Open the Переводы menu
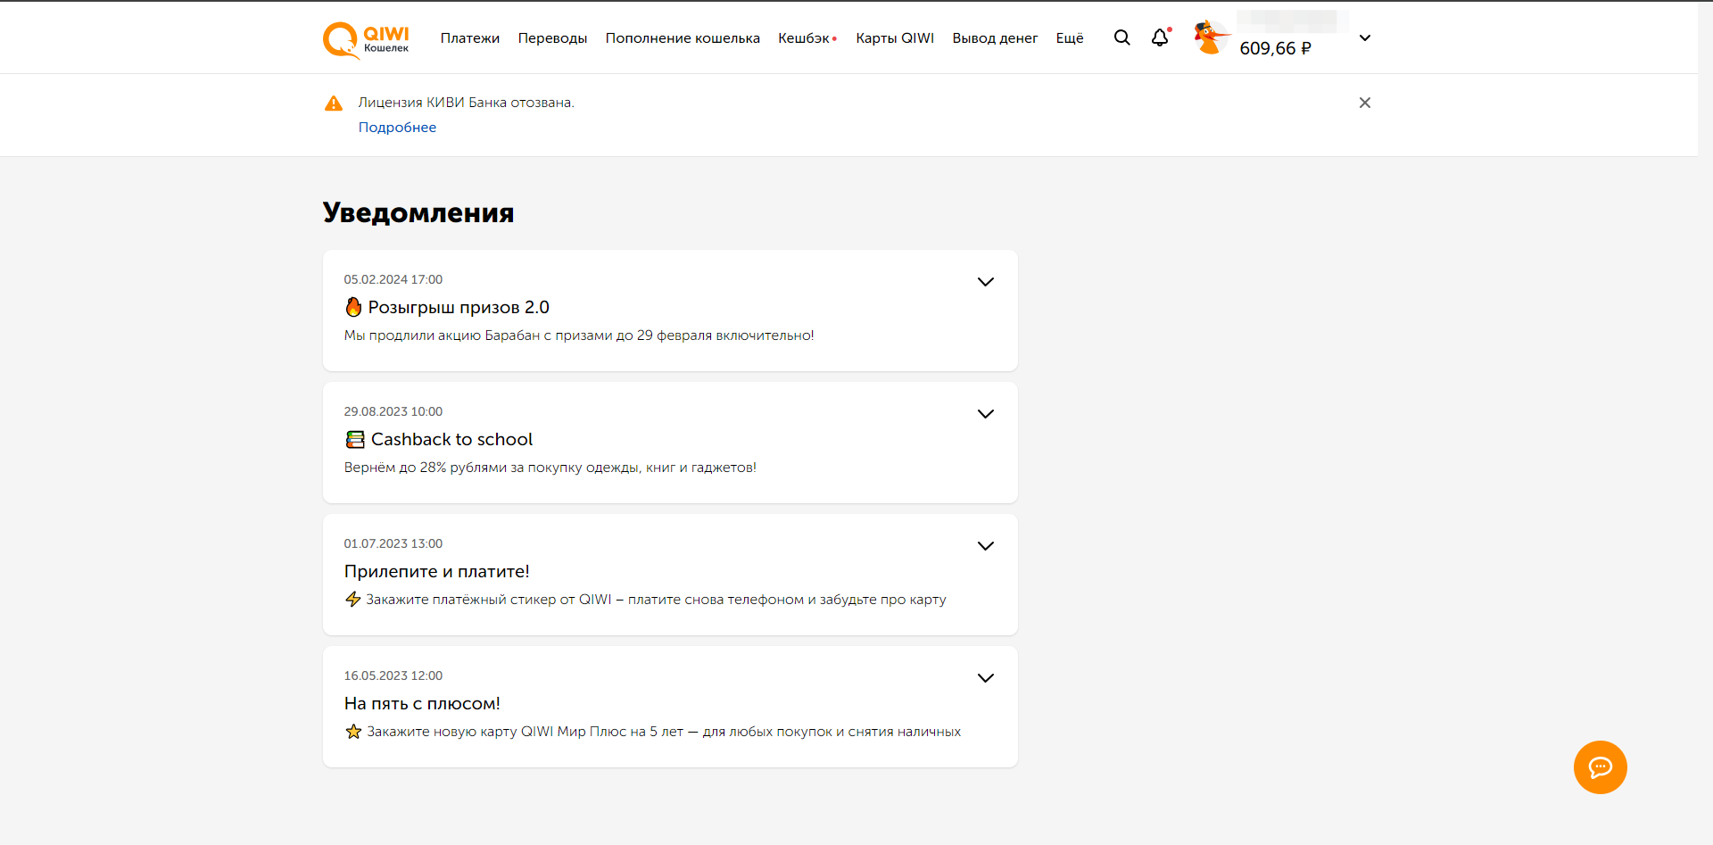The image size is (1713, 845). coord(552,38)
